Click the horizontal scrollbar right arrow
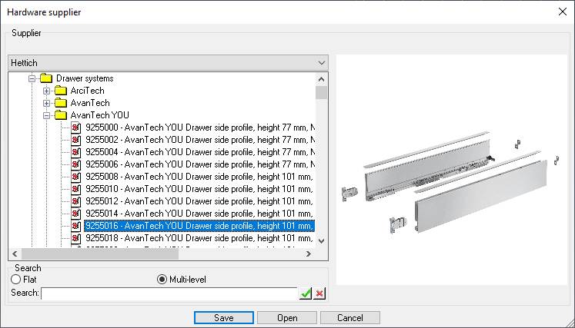The image size is (575, 328). (309, 254)
